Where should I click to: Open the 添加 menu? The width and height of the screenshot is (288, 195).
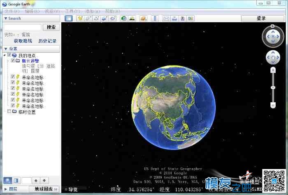[93, 12]
